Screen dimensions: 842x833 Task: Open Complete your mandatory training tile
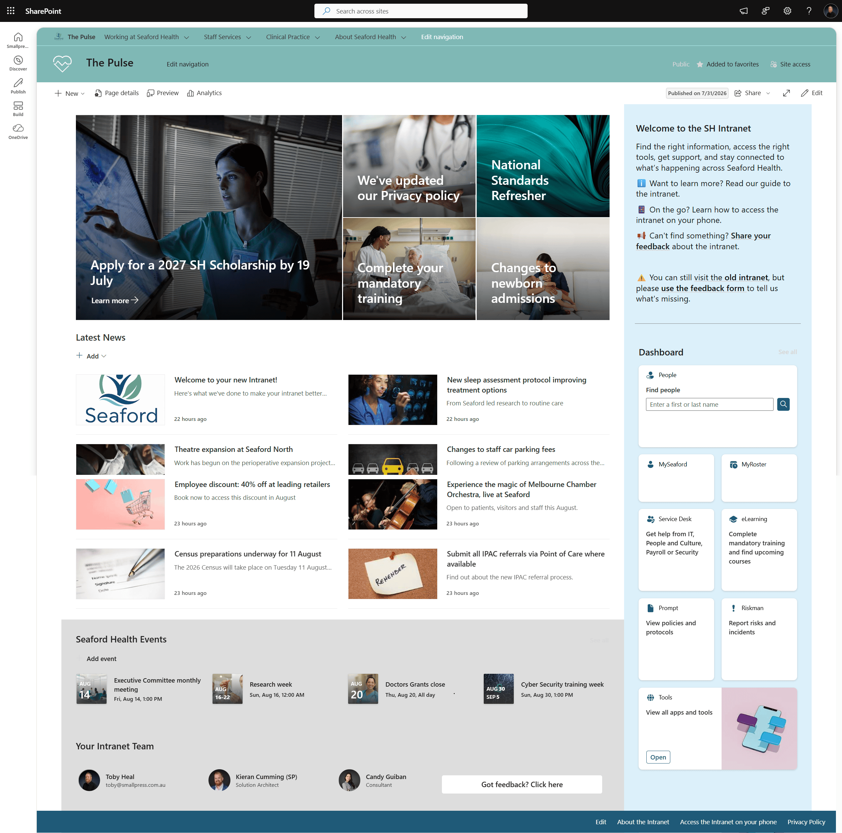pyautogui.click(x=409, y=269)
